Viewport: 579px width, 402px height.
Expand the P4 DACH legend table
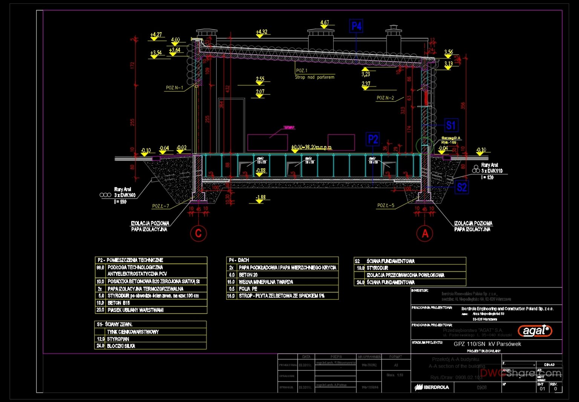[x=239, y=260]
